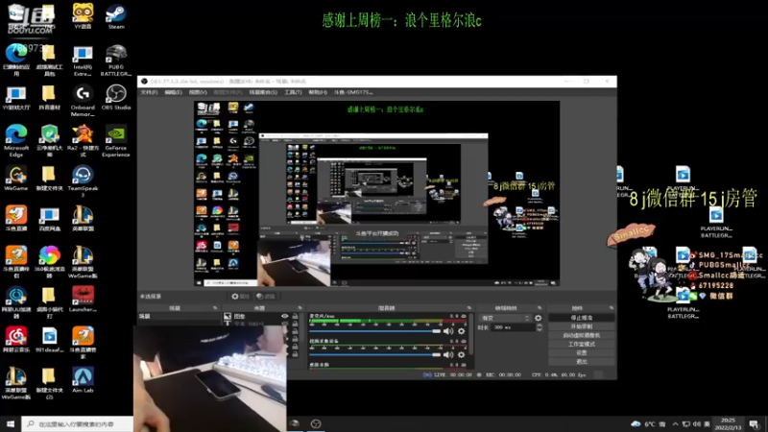768x432 pixels.
Task: Toggle lock on the 图像 source
Action: pos(295,317)
